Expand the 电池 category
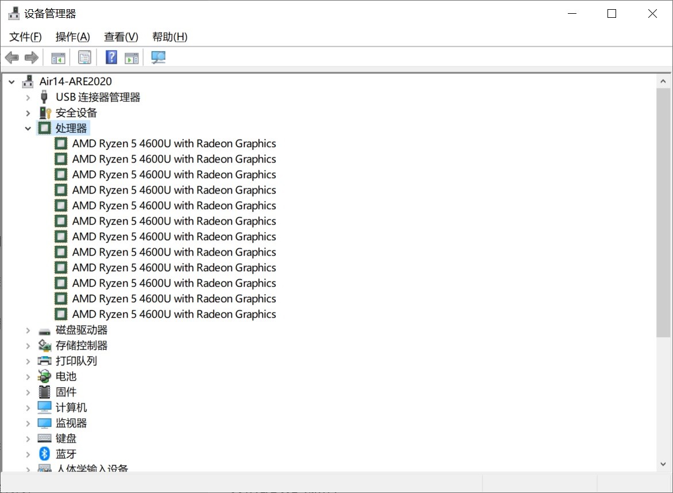The image size is (673, 493). pyautogui.click(x=28, y=377)
